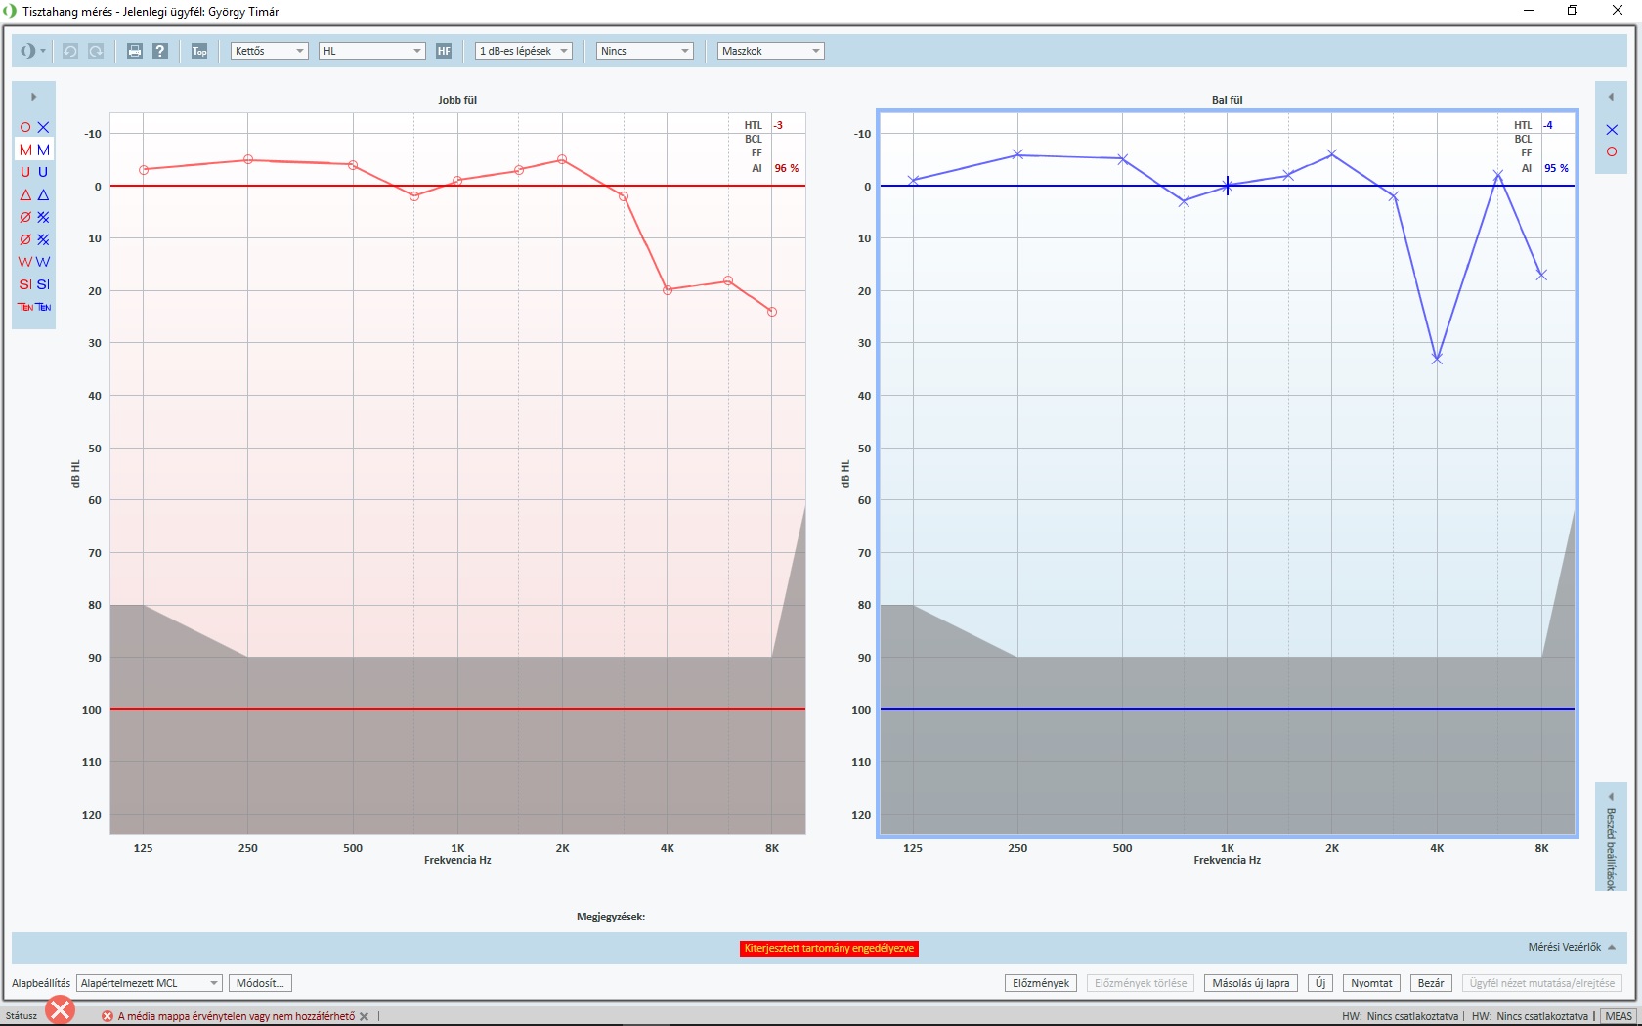Select the 1K cursor point on Bal fül chart

(x=1228, y=186)
